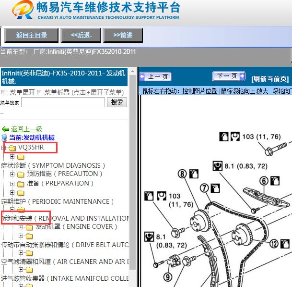Click the 菜单折叠 collapse-all icon
Screen dimensions: 292x287
39,92
